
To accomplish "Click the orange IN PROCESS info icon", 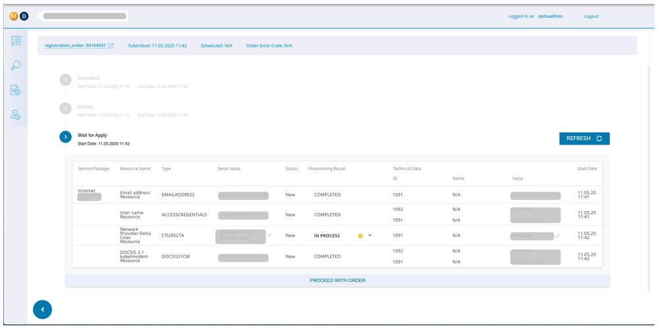I will coord(360,235).
